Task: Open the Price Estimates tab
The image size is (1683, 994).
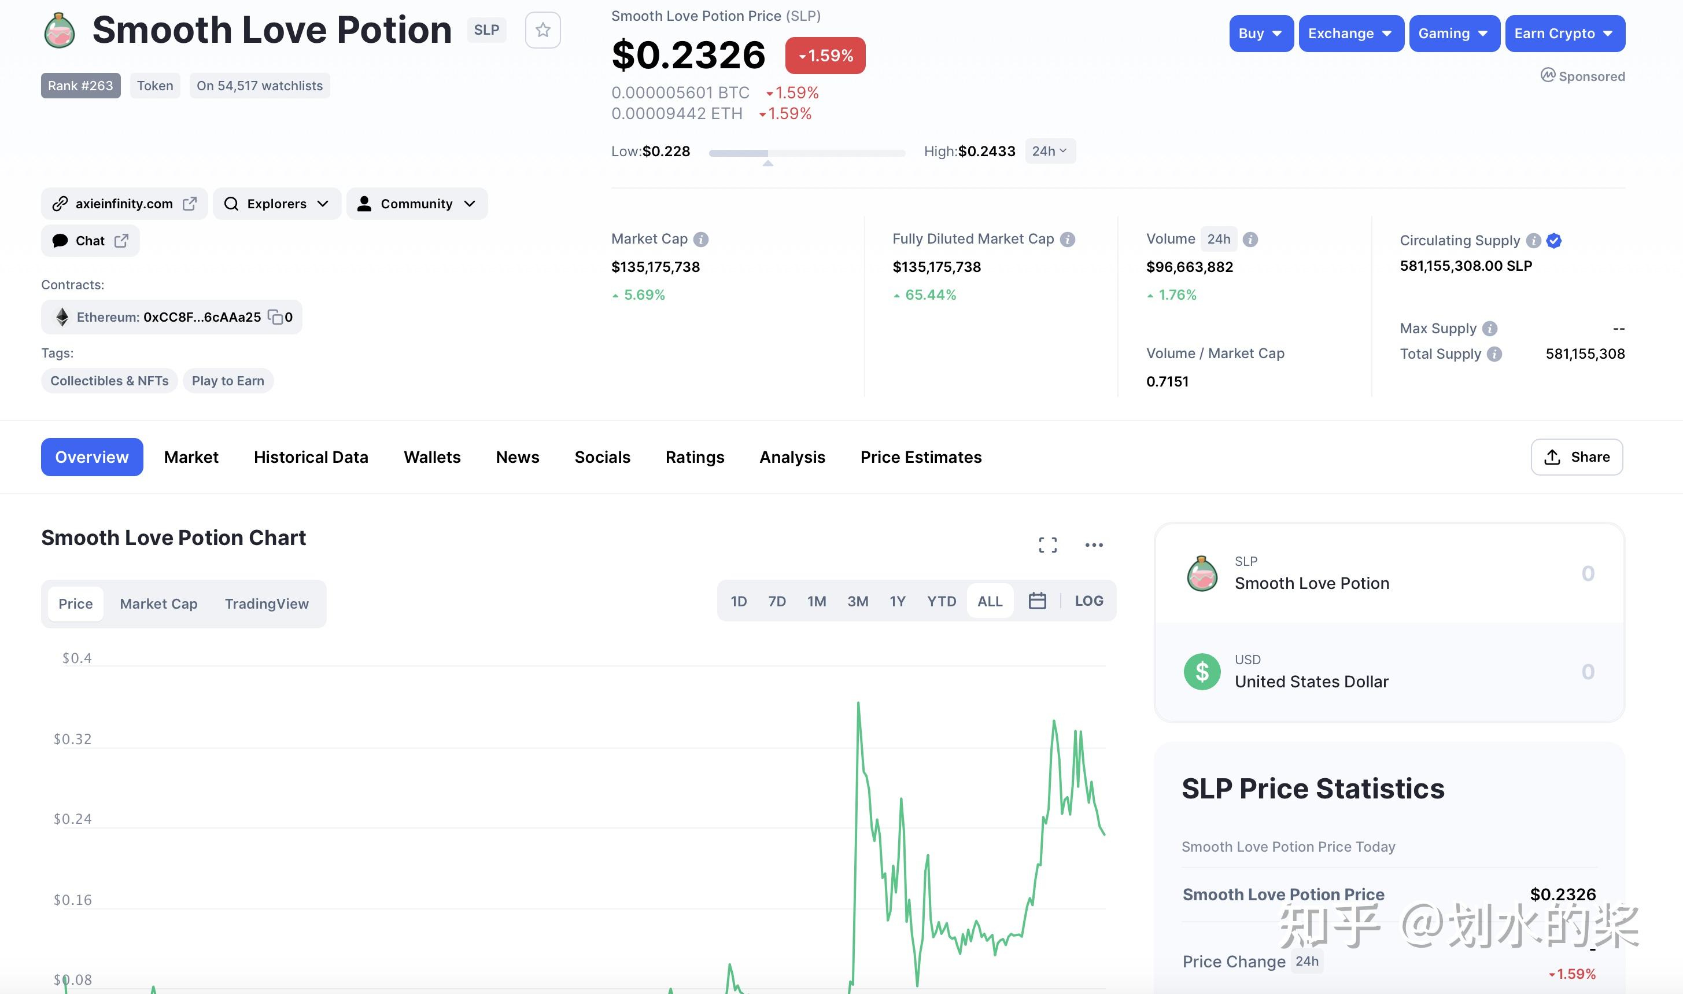Action: click(x=921, y=457)
